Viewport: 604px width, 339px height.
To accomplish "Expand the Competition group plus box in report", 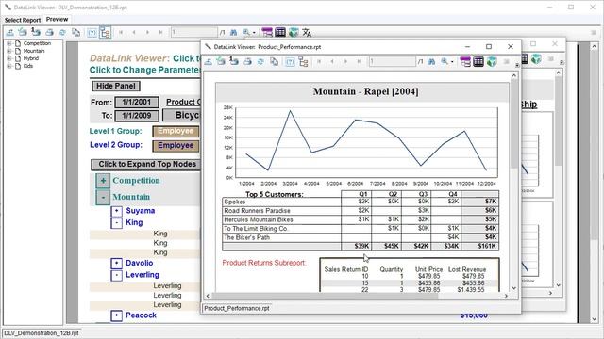I will coord(103,180).
